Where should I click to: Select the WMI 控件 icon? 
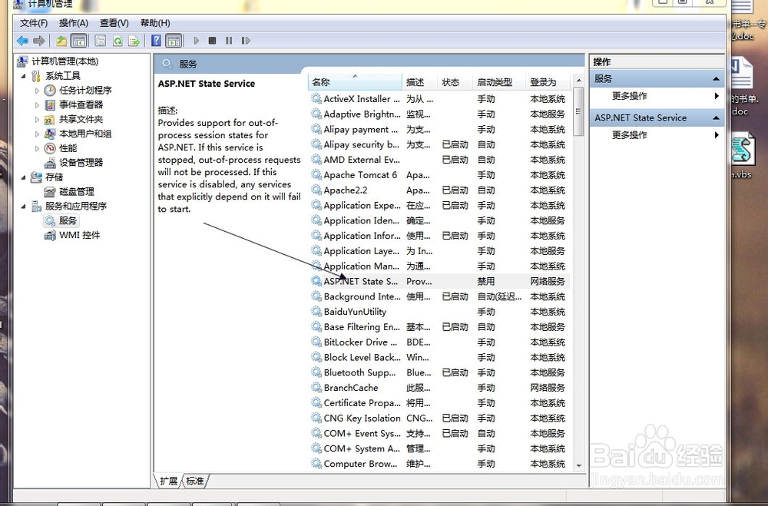point(50,235)
